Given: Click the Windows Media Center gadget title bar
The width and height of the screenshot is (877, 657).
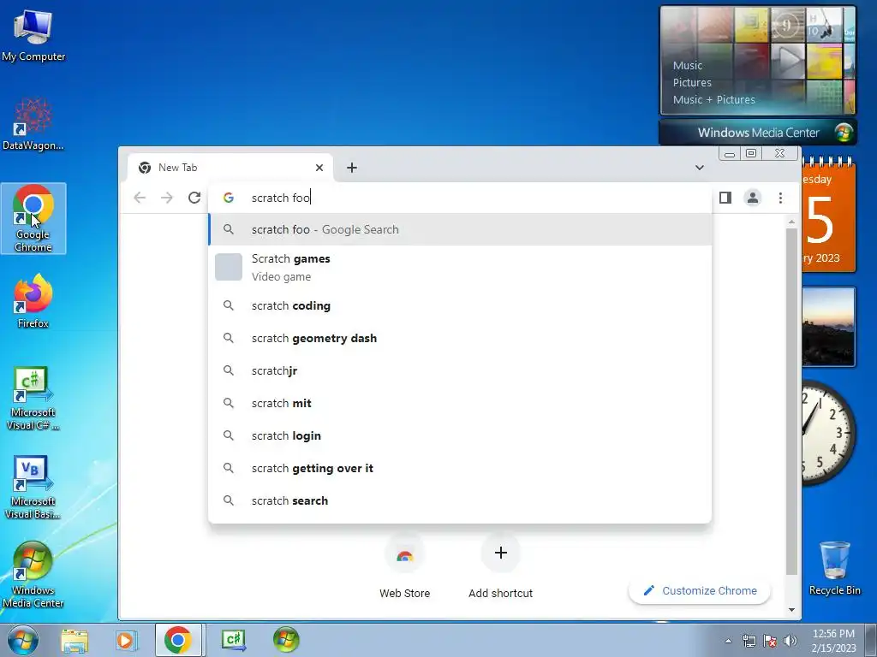Looking at the screenshot, I should click(x=758, y=133).
